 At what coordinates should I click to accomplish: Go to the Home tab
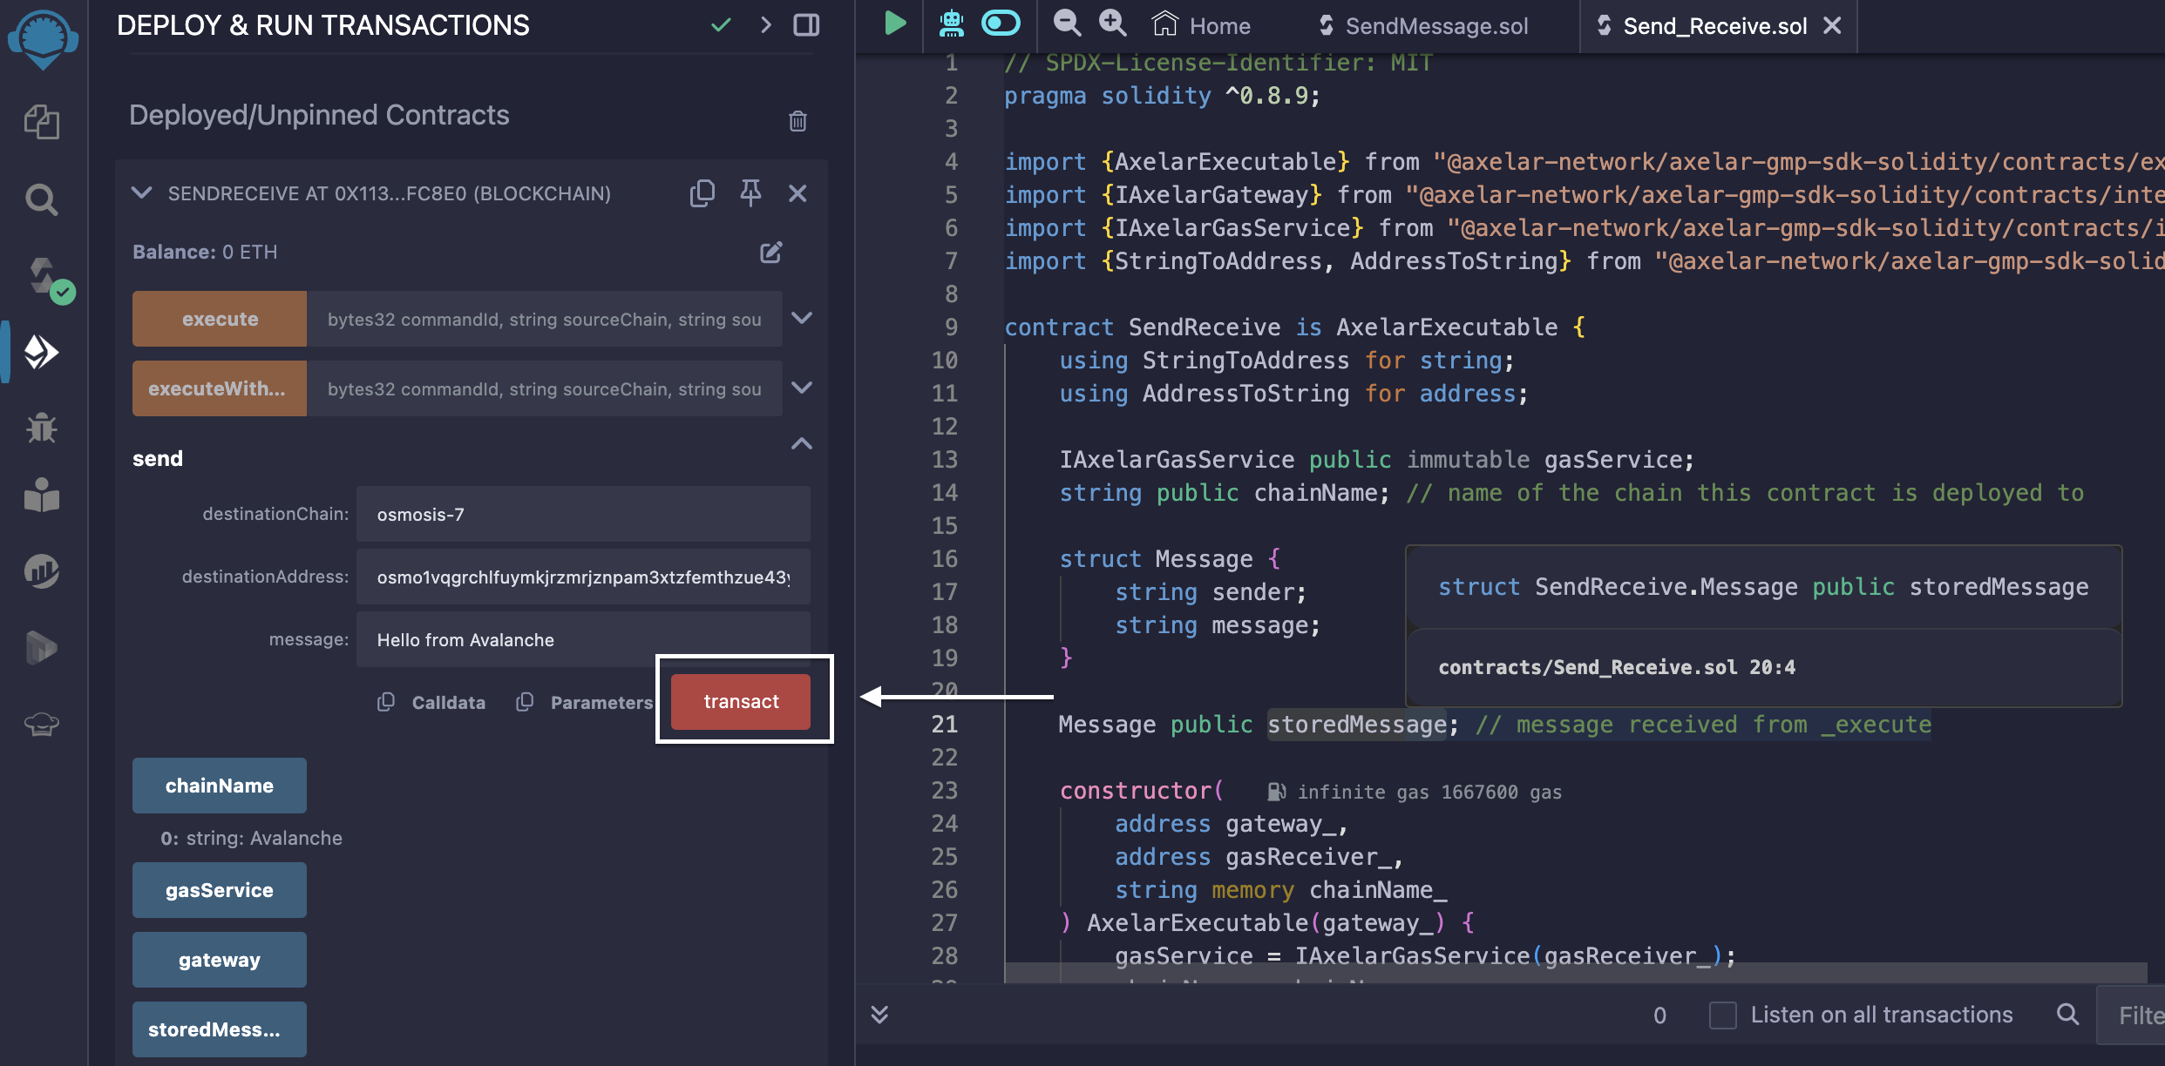(1203, 26)
